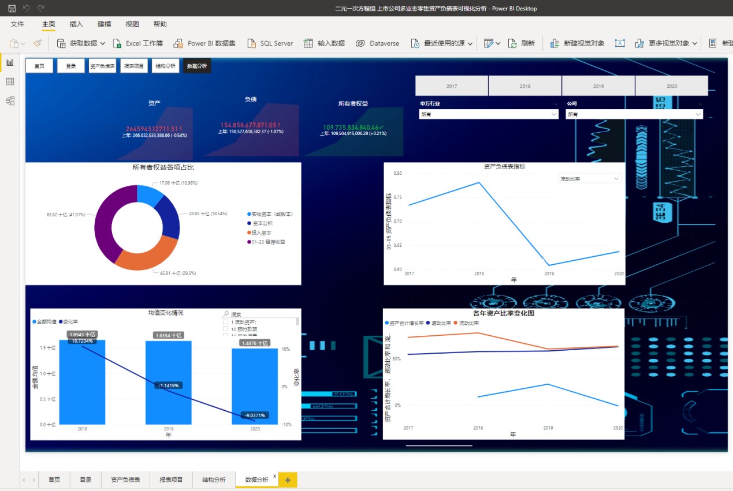
Task: Click the Excel 工作簿 data source
Action: [137, 43]
